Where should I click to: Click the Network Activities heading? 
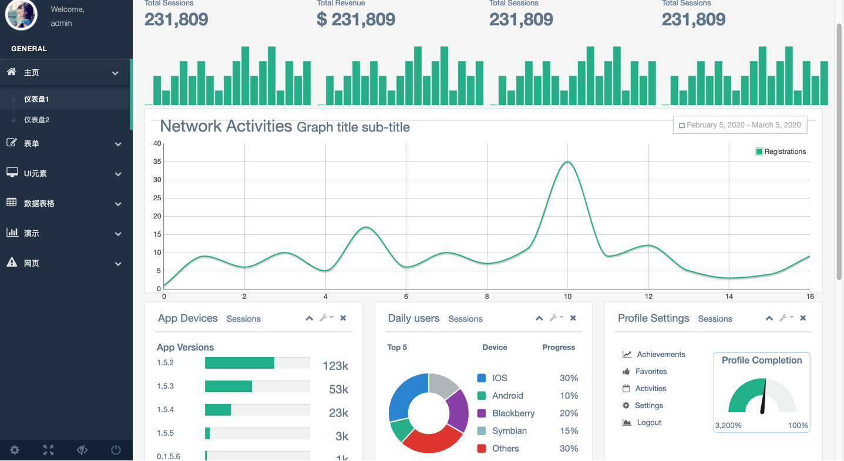pyautogui.click(x=226, y=126)
